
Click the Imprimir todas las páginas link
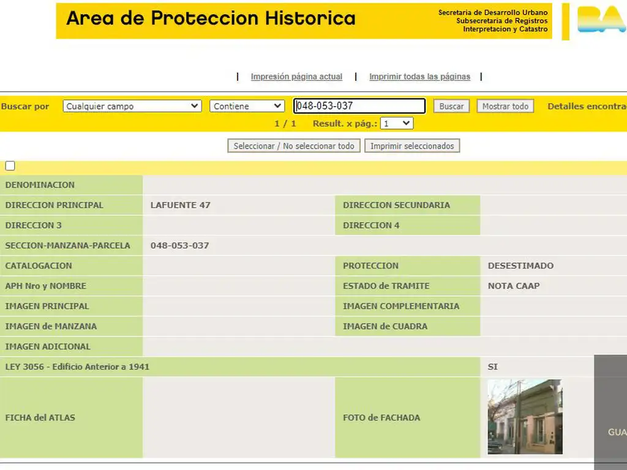tap(419, 76)
